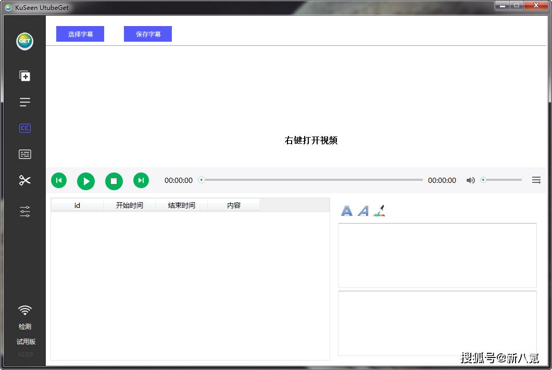552x370 pixels.
Task: Open the subtitle caption panel icon
Action: click(x=24, y=154)
